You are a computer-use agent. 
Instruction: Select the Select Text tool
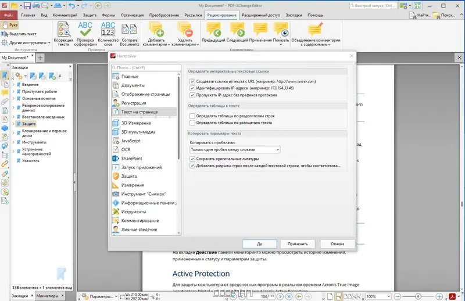pyautogui.click(x=19, y=34)
